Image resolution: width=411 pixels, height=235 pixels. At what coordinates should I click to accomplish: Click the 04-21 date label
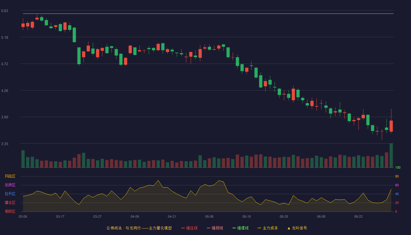pos(172,216)
